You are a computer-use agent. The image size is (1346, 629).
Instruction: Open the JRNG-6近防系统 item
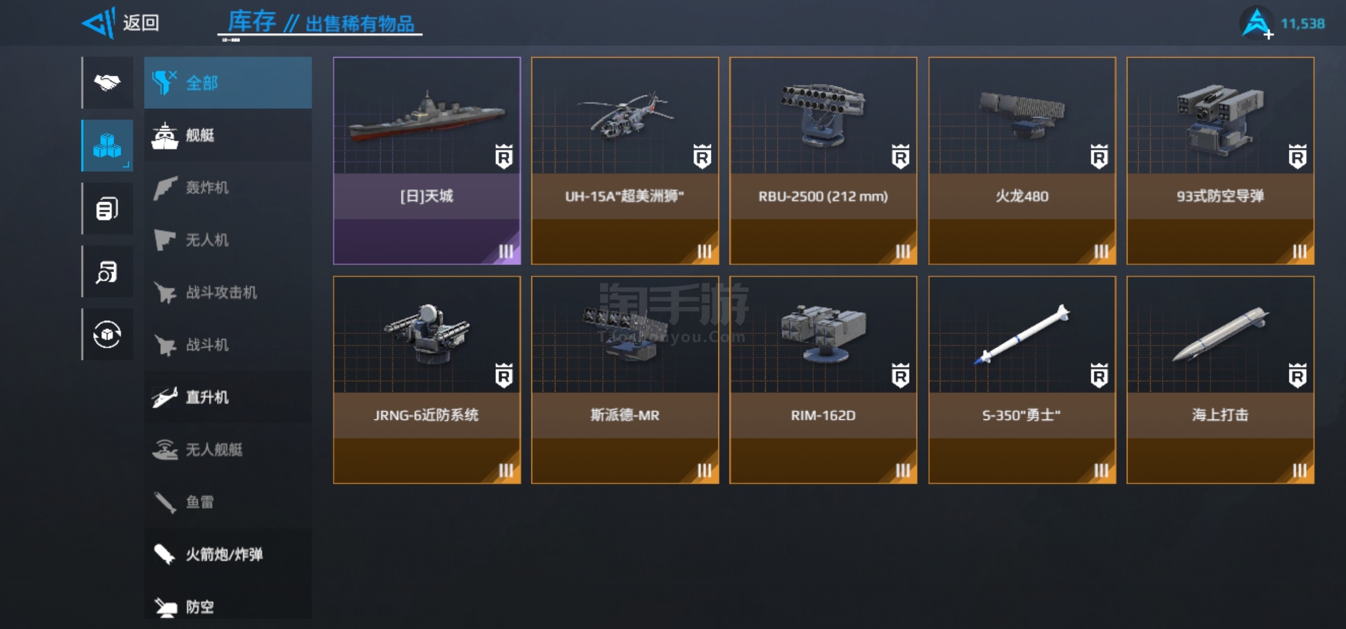pyautogui.click(x=427, y=380)
